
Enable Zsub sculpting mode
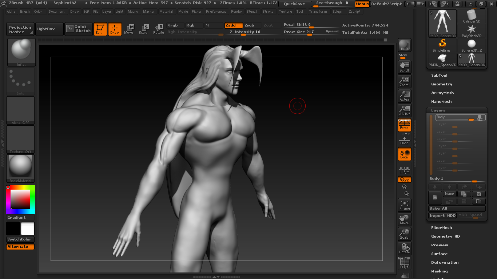(x=250, y=25)
